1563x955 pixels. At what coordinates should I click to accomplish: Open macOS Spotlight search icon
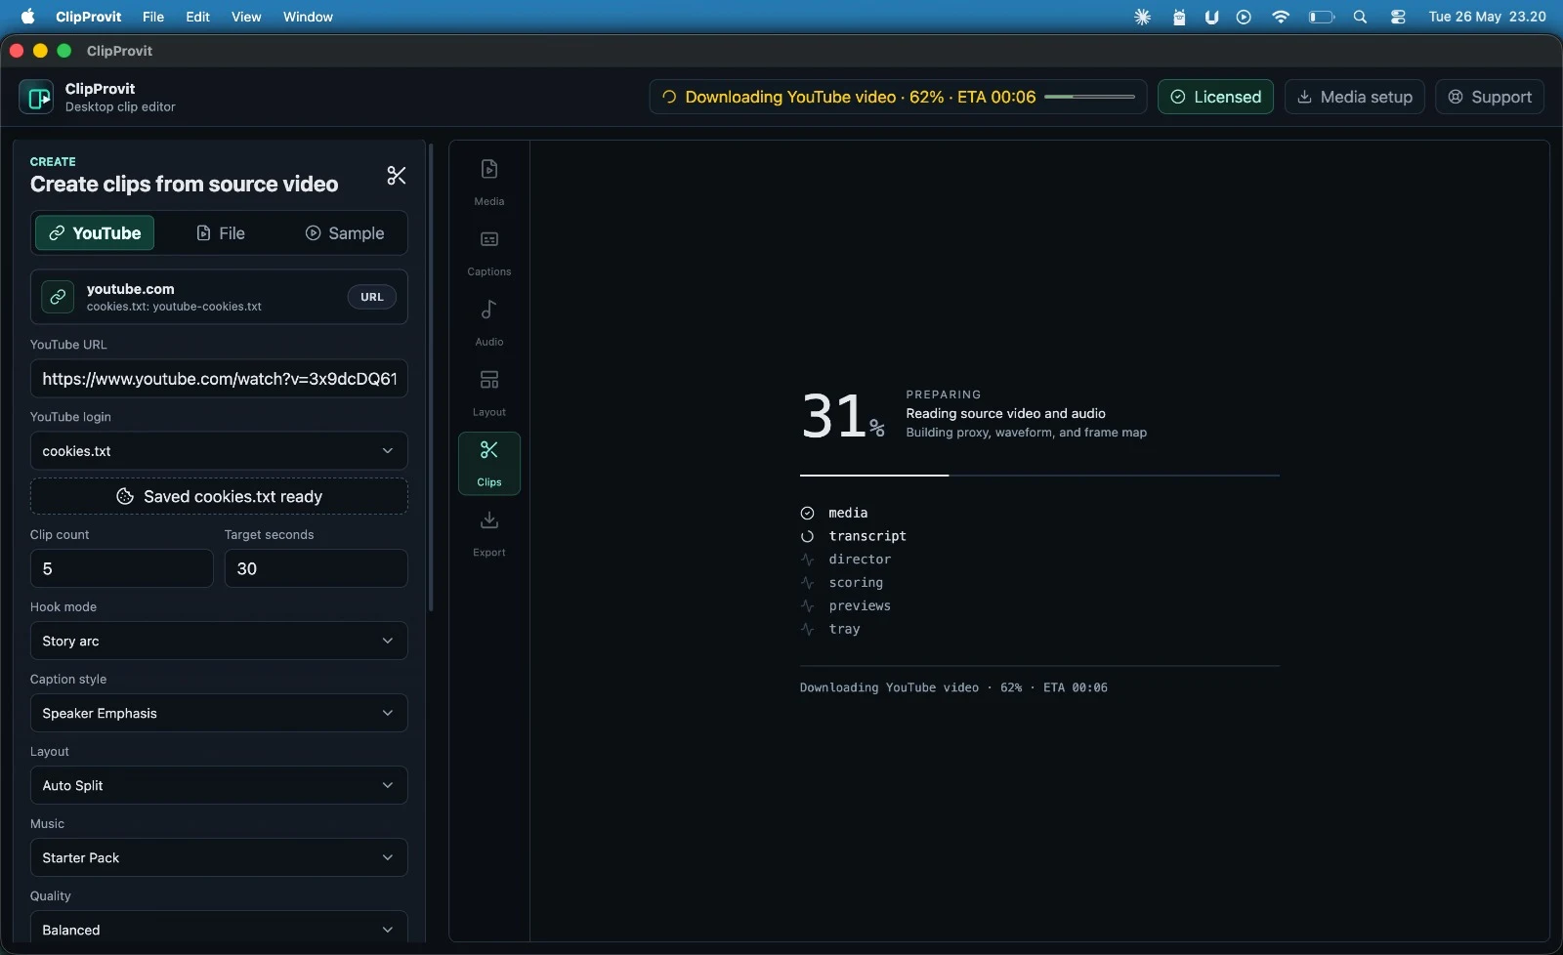[x=1360, y=17]
